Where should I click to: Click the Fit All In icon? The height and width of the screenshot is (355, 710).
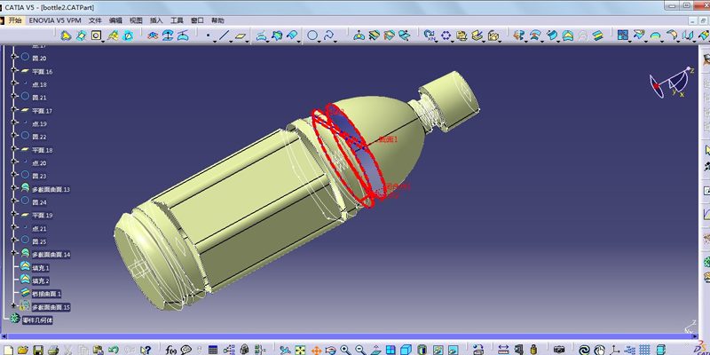tap(299, 349)
